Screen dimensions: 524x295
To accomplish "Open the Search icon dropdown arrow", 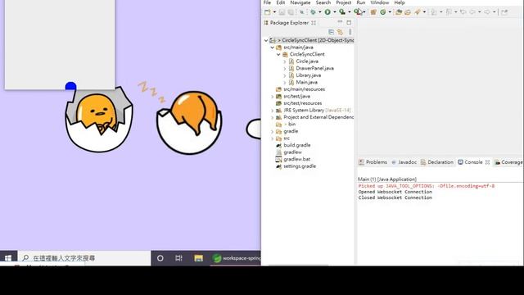I will pyautogui.click(x=424, y=12).
